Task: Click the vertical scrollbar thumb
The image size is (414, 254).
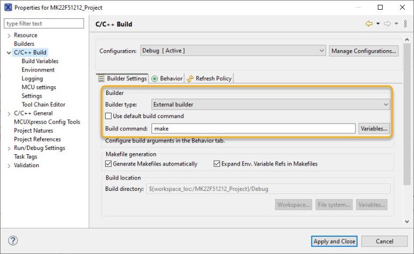Action: (x=406, y=114)
